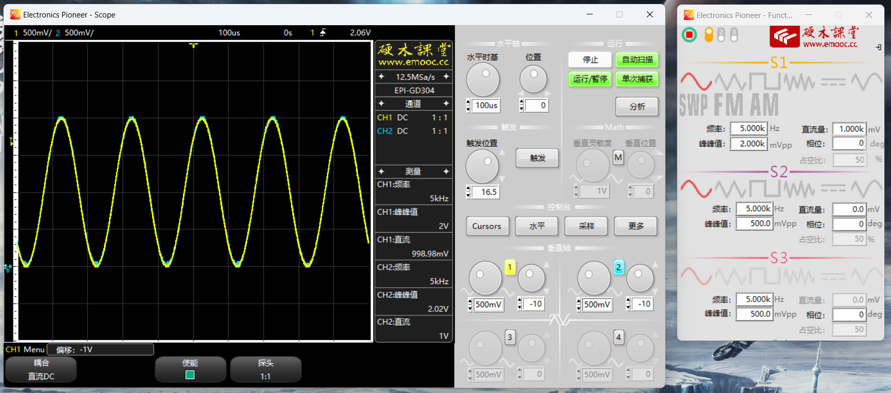Enable FM modulation mode on S1
Image resolution: width=891 pixels, height=393 pixels.
(x=729, y=105)
